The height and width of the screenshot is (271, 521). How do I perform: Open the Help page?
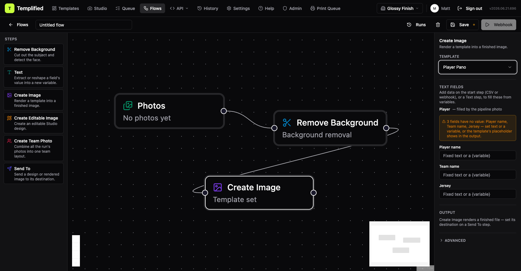click(x=266, y=8)
